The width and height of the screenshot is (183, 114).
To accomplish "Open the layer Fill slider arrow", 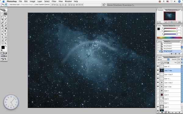I will 181,63.
